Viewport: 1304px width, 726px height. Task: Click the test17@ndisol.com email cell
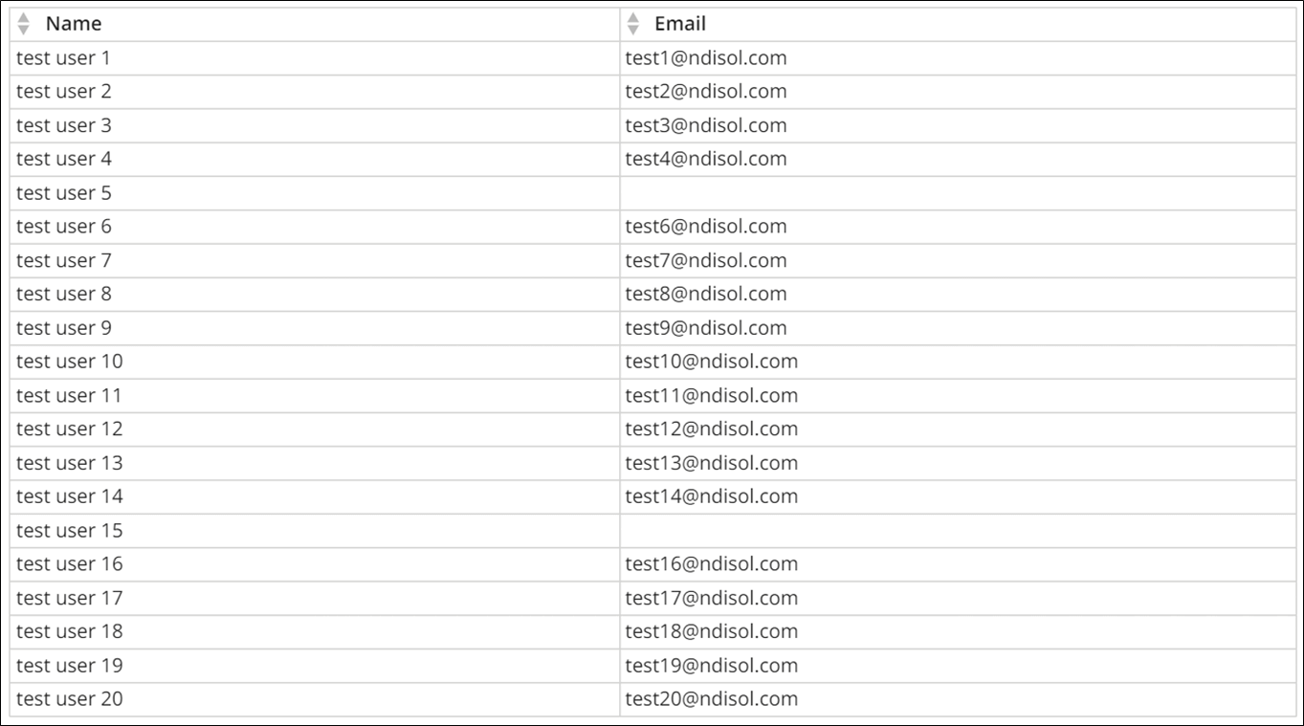tap(957, 598)
